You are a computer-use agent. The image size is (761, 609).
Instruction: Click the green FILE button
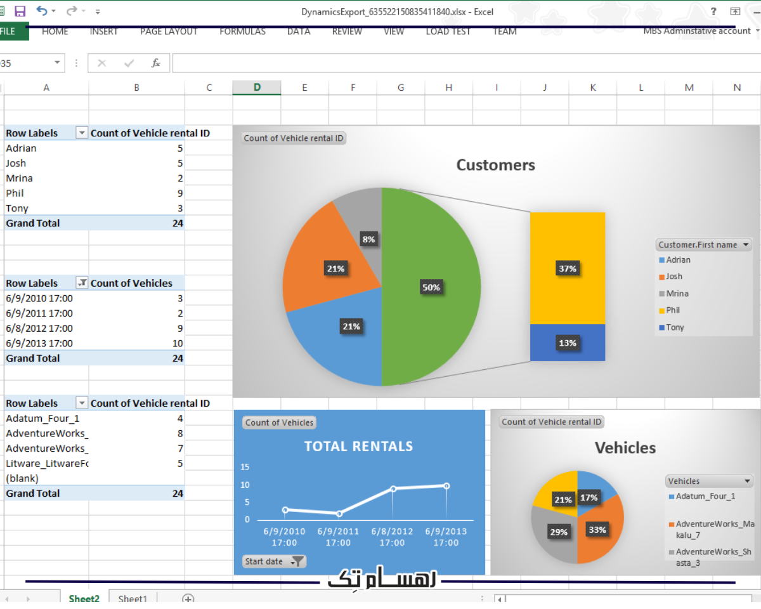tap(9, 31)
